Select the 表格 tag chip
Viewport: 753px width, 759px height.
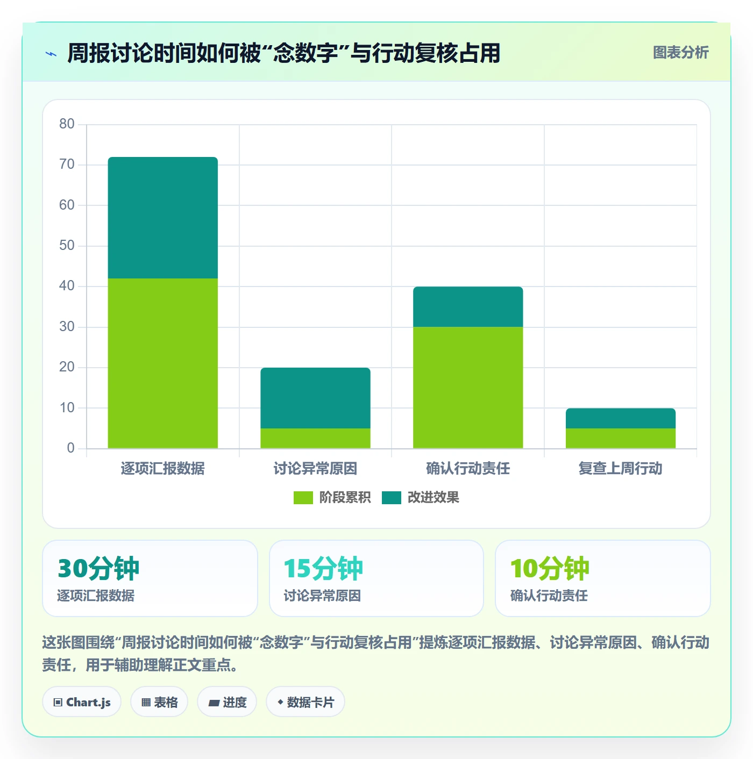[x=159, y=702]
